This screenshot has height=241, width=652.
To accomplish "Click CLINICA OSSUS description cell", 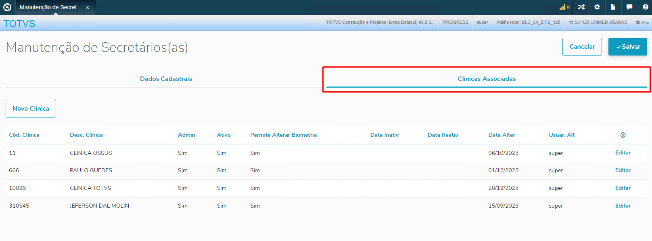I will click(91, 153).
